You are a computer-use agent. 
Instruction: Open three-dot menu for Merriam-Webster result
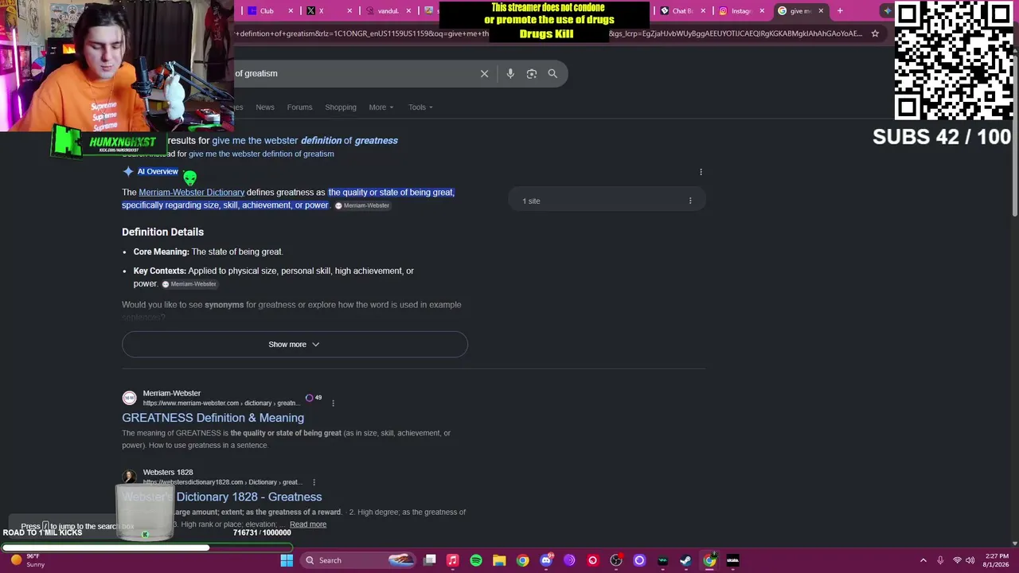point(333,403)
